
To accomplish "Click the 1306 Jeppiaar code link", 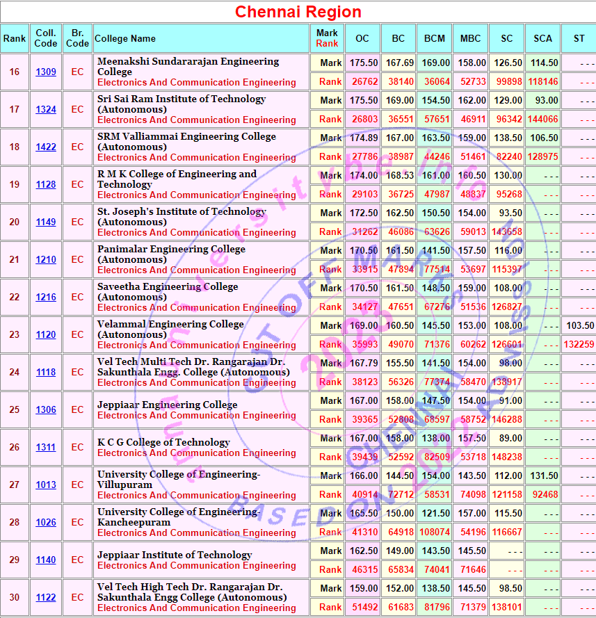I will [x=46, y=409].
